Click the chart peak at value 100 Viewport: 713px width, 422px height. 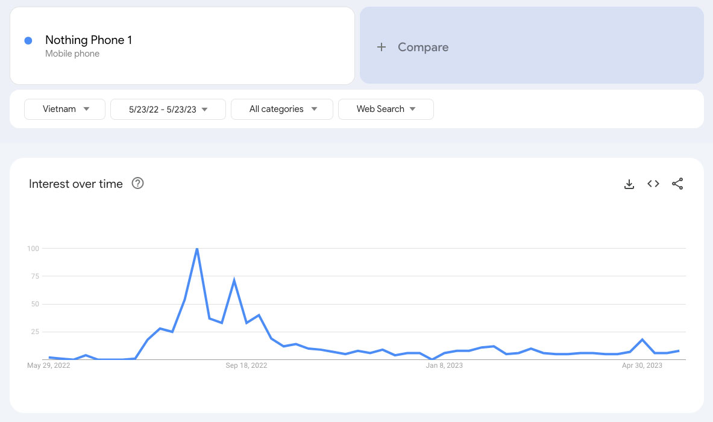(x=197, y=249)
